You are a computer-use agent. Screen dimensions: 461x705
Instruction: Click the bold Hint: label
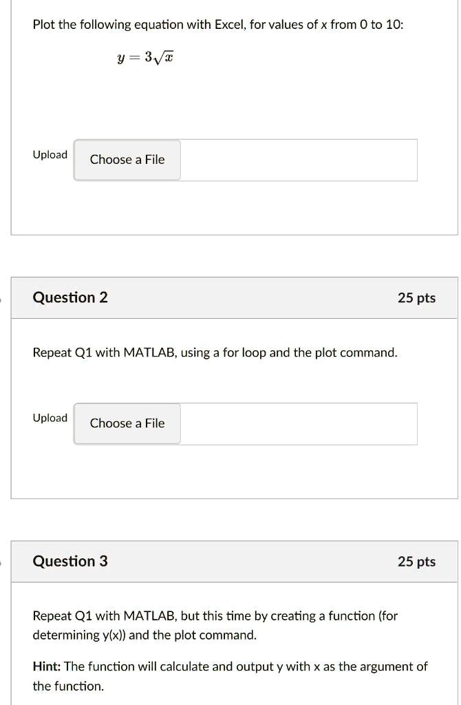47,666
